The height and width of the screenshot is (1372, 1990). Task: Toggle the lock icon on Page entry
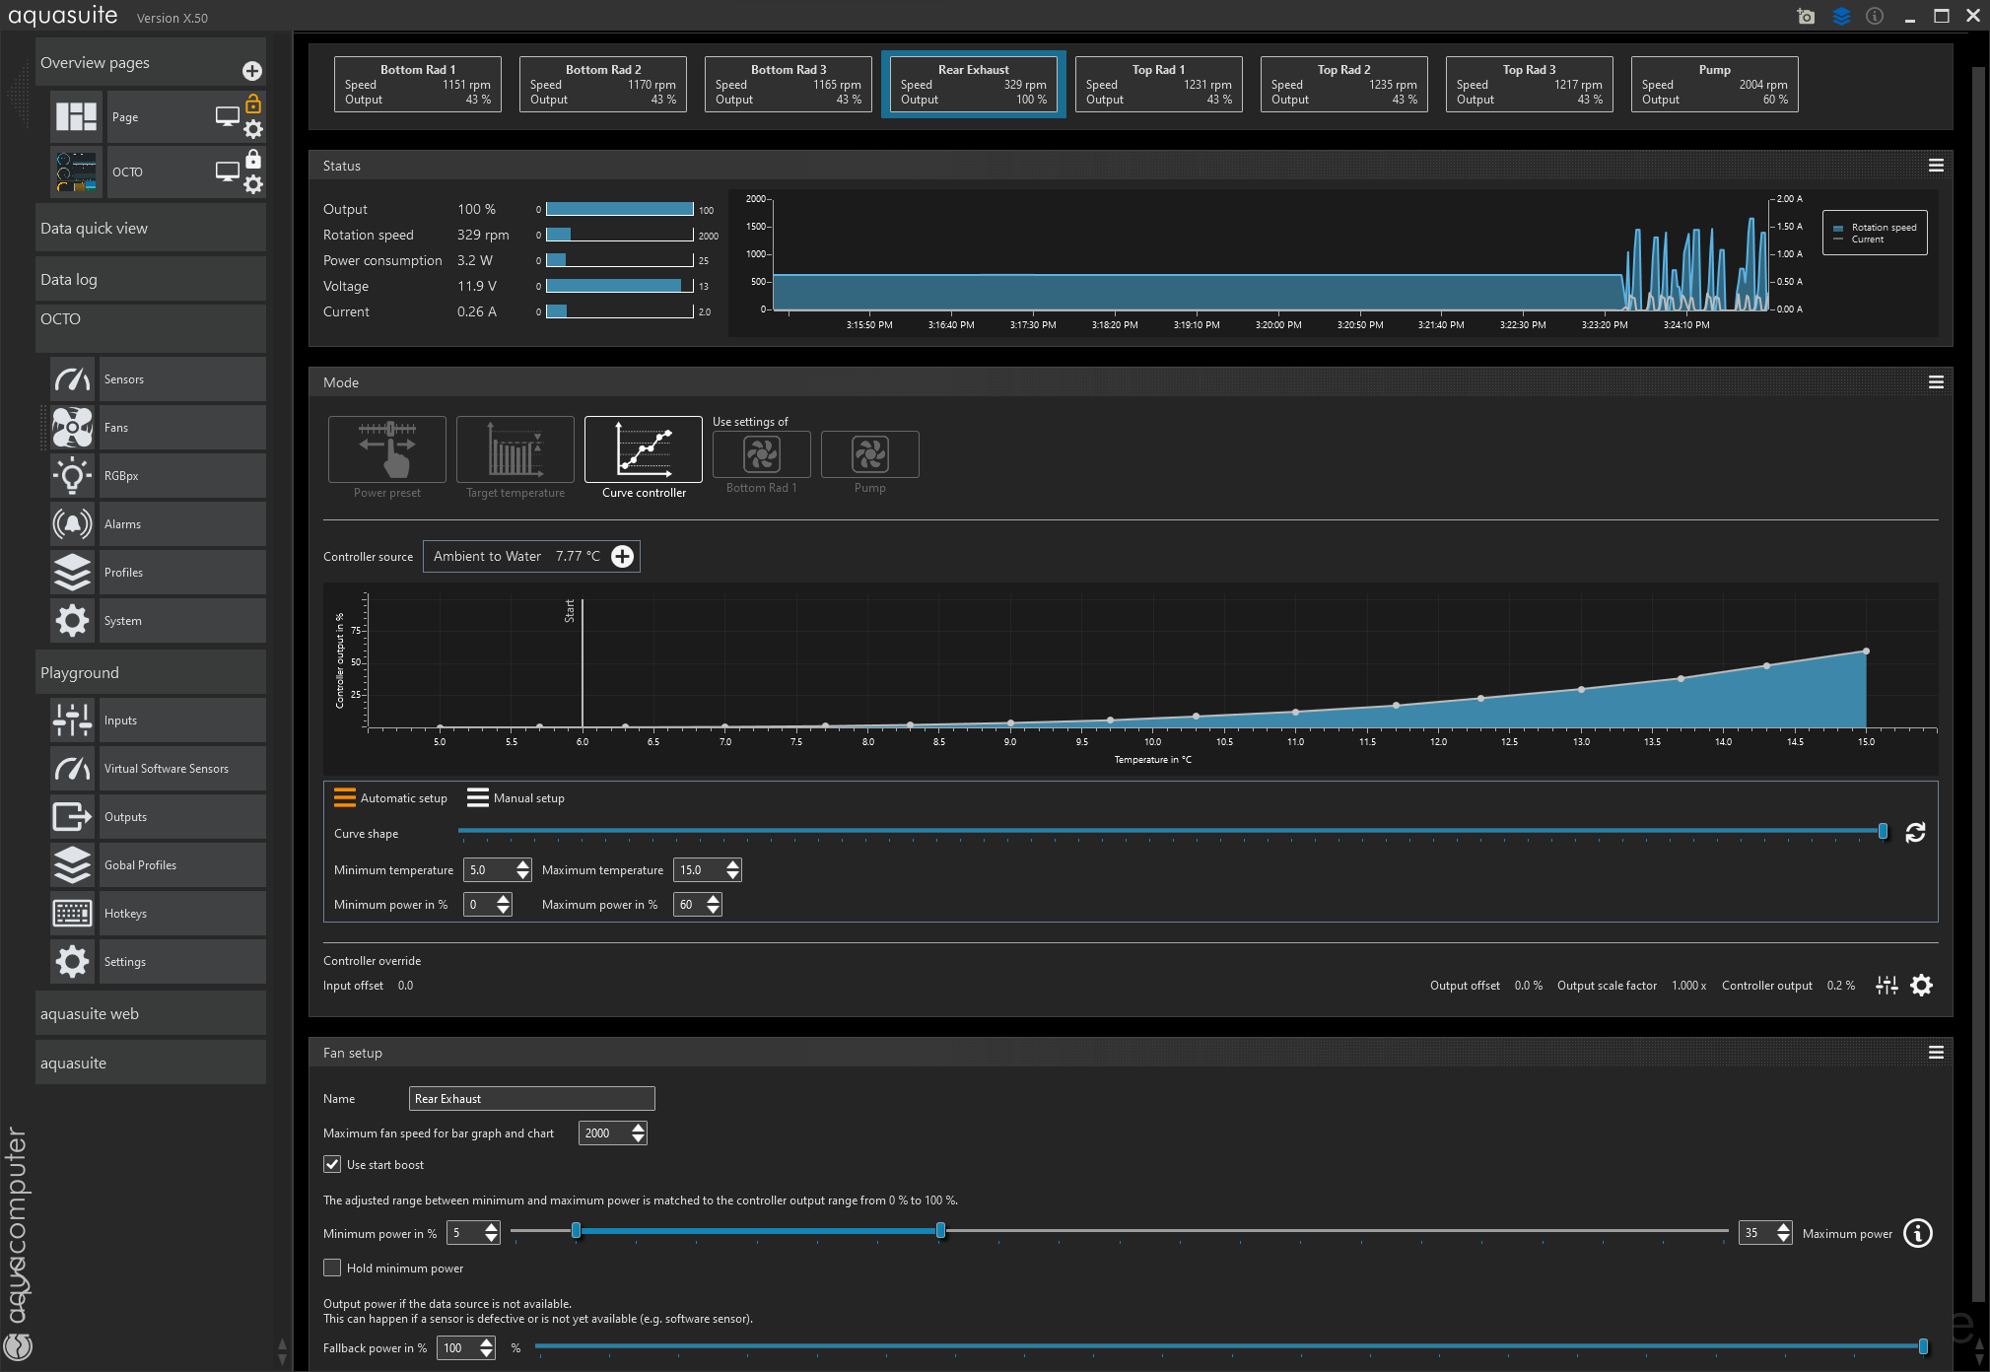[x=253, y=103]
